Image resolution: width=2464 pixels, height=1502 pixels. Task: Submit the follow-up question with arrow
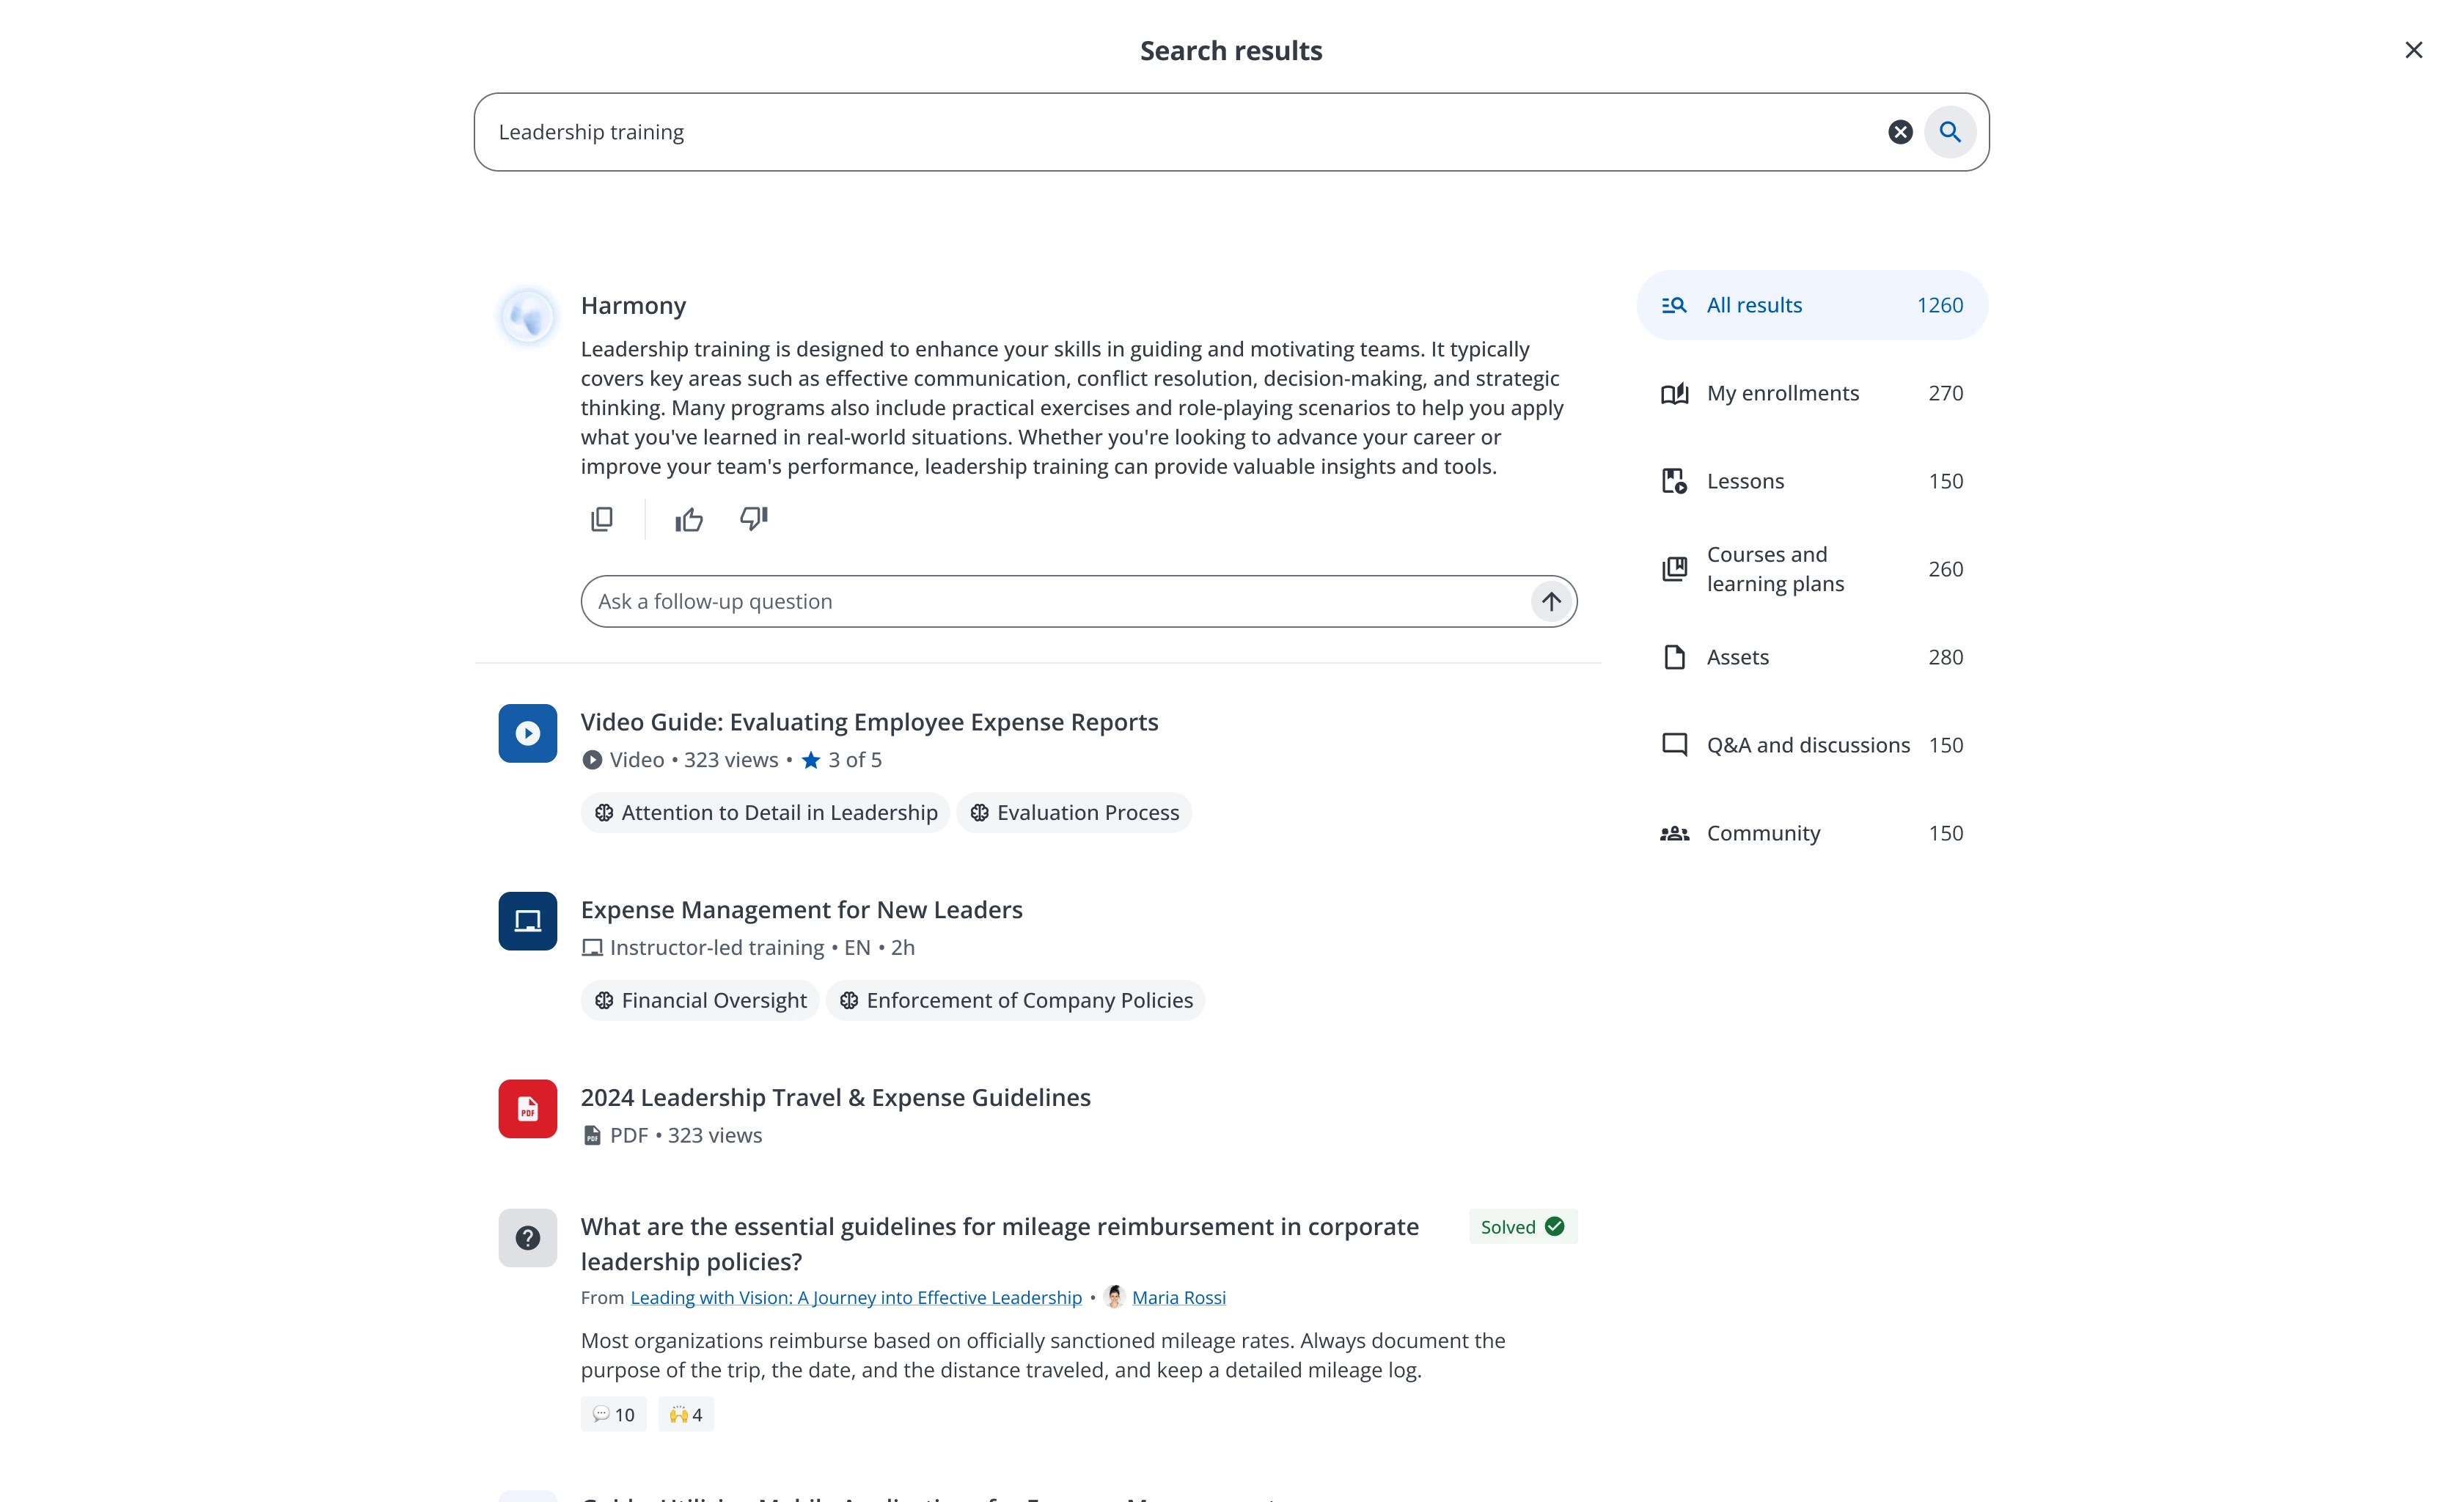tap(1550, 601)
